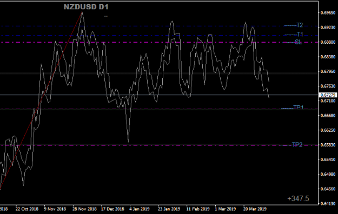
Task: Click the 0.69230 price axis label
Action: [328, 28]
